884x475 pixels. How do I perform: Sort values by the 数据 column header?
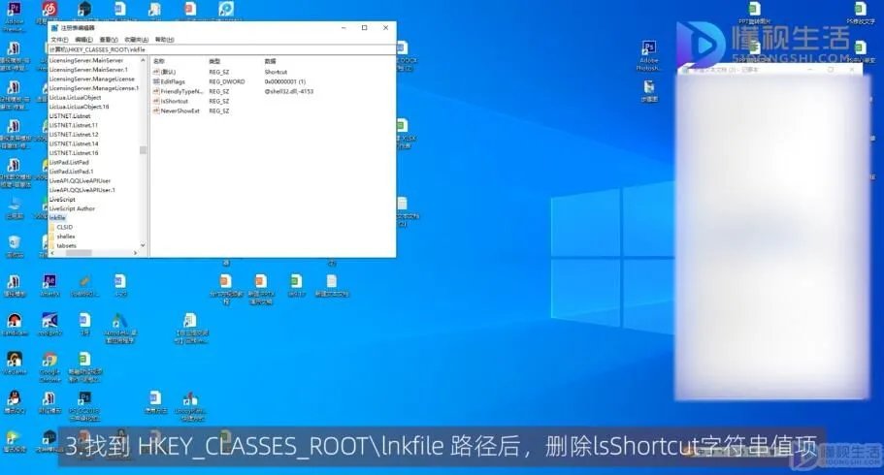tap(270, 61)
